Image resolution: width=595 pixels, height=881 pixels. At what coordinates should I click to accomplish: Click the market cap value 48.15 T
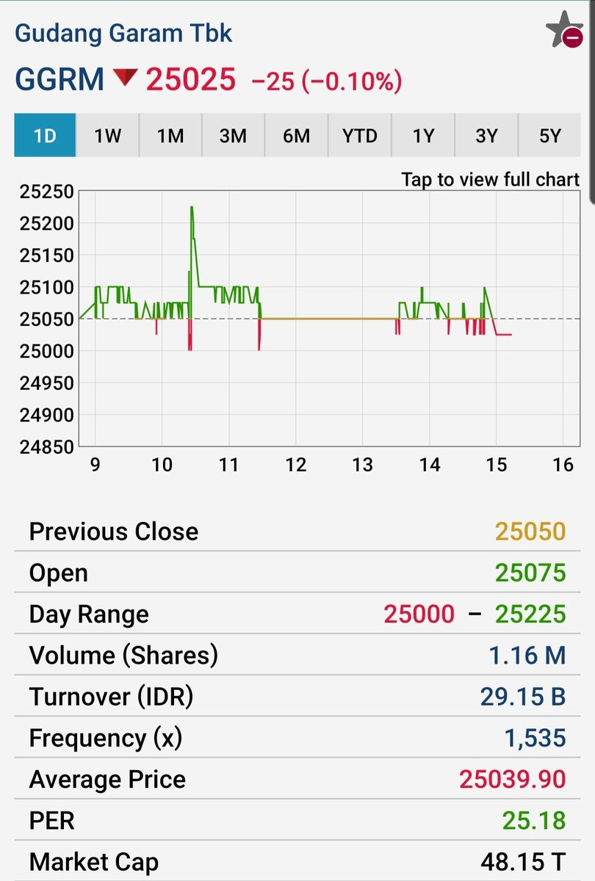tap(524, 861)
